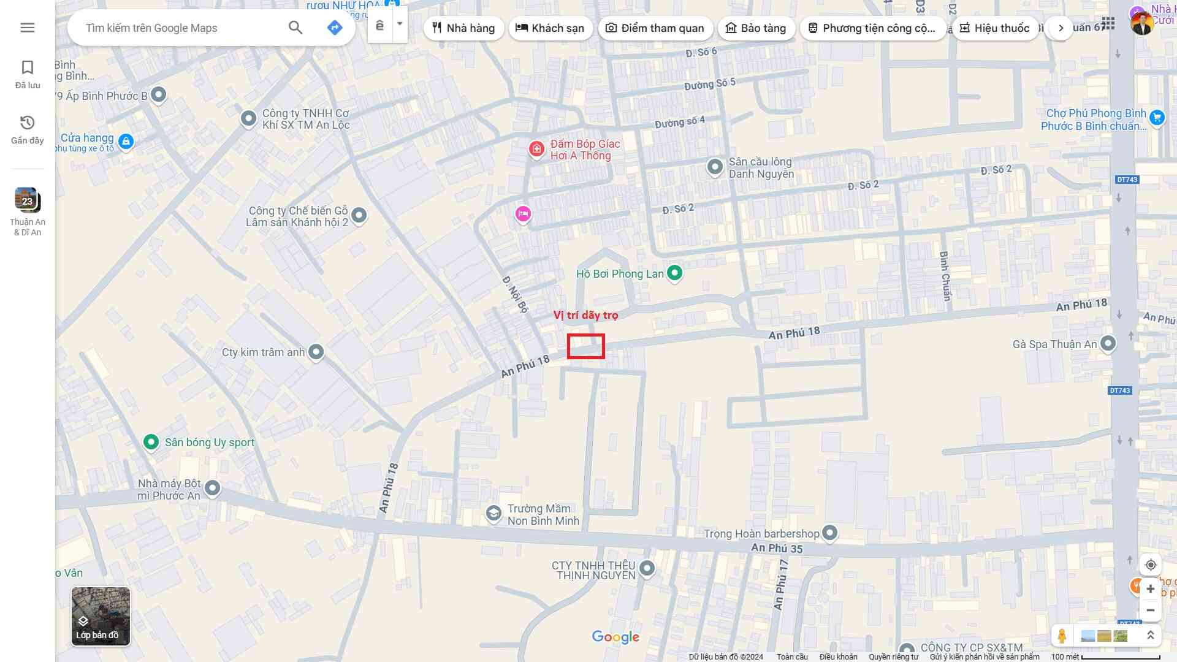Image resolution: width=1177 pixels, height=662 pixels.
Task: Click the search magnifier icon
Action: click(295, 28)
